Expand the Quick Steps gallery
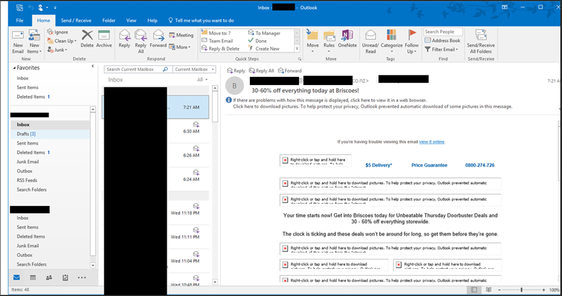Image resolution: width=562 pixels, height=296 pixels. pos(297,48)
